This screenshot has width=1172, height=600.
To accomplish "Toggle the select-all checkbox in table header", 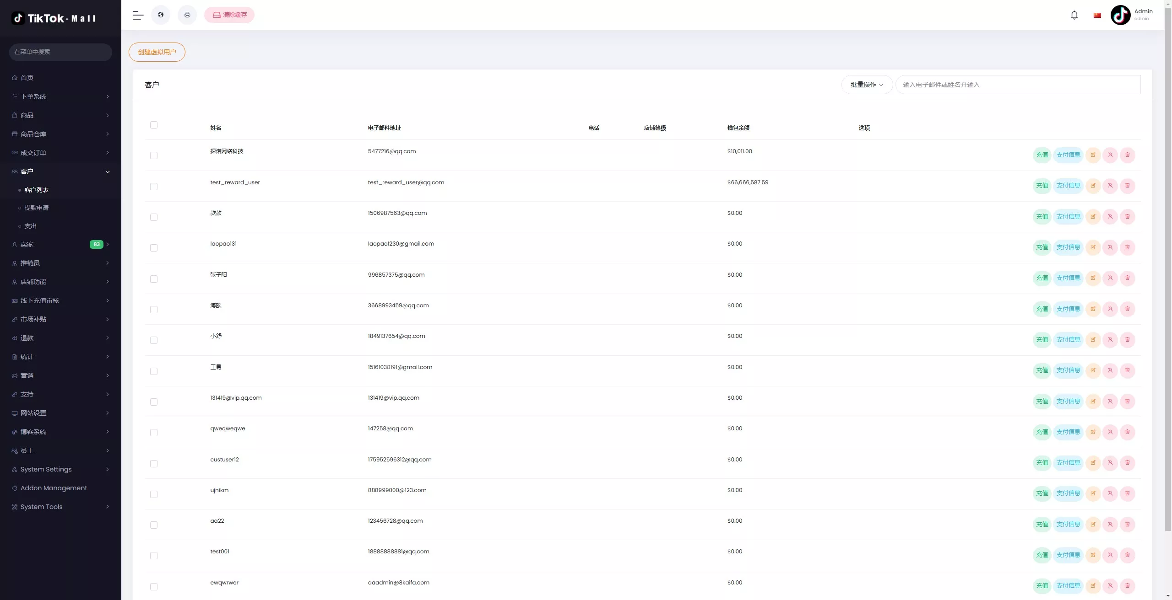I will (x=154, y=125).
